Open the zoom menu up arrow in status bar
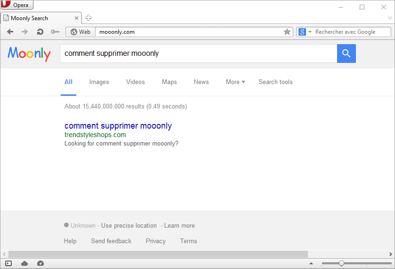 point(311,263)
